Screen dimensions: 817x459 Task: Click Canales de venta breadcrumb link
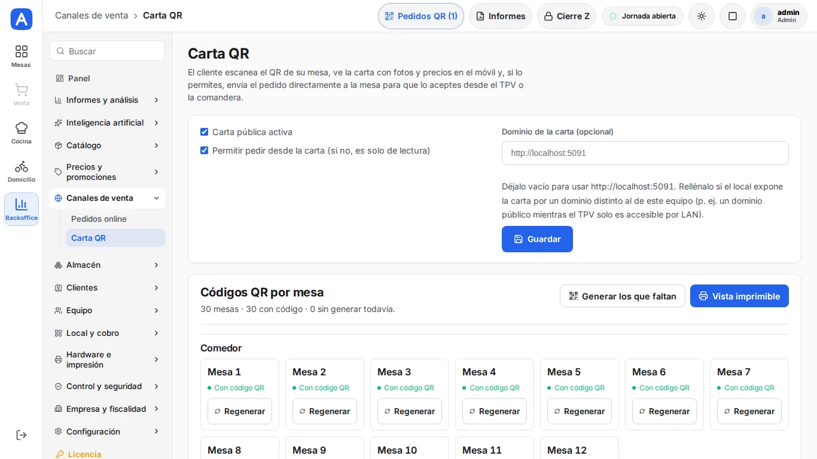coord(92,16)
